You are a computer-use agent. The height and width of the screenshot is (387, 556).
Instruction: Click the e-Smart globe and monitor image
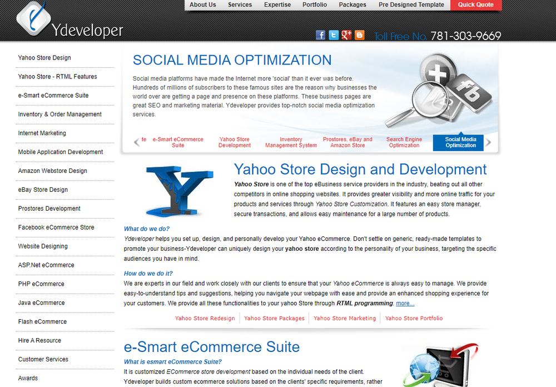click(441, 365)
